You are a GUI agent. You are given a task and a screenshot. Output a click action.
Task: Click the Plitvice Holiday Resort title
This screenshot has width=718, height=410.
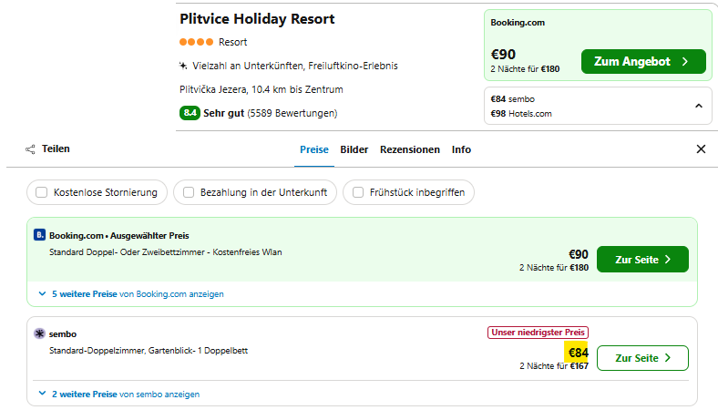pyautogui.click(x=257, y=19)
